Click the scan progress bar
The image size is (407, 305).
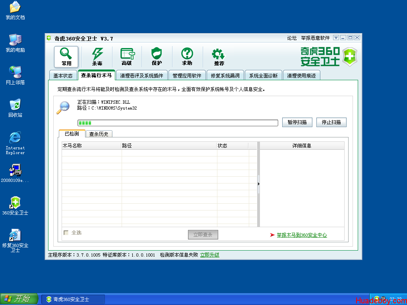[178, 123]
